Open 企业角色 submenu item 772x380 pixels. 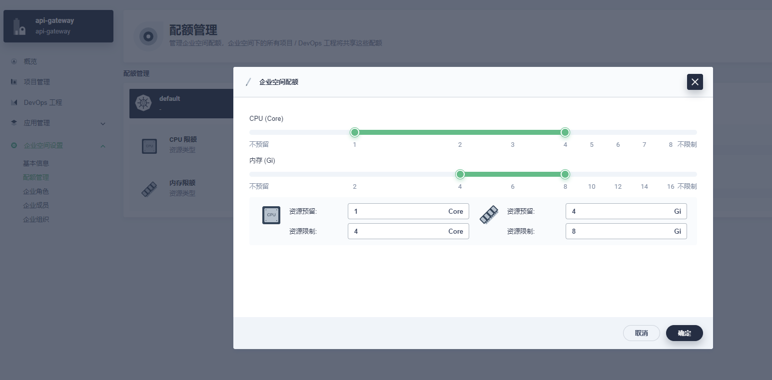(36, 191)
